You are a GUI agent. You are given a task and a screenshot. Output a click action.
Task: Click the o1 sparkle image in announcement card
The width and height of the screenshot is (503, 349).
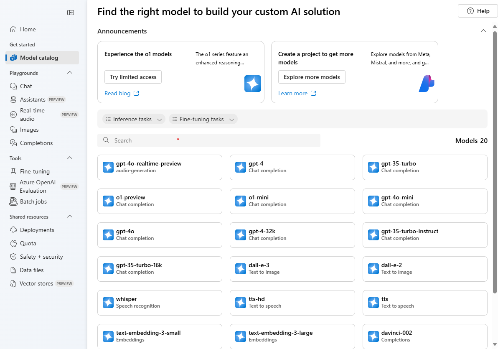[x=253, y=84]
